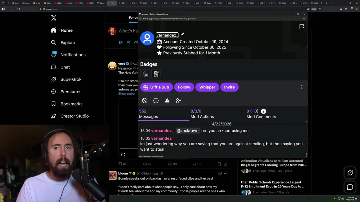View analytics showing 11K views
The height and width of the screenshot is (202, 360).
(197, 164)
